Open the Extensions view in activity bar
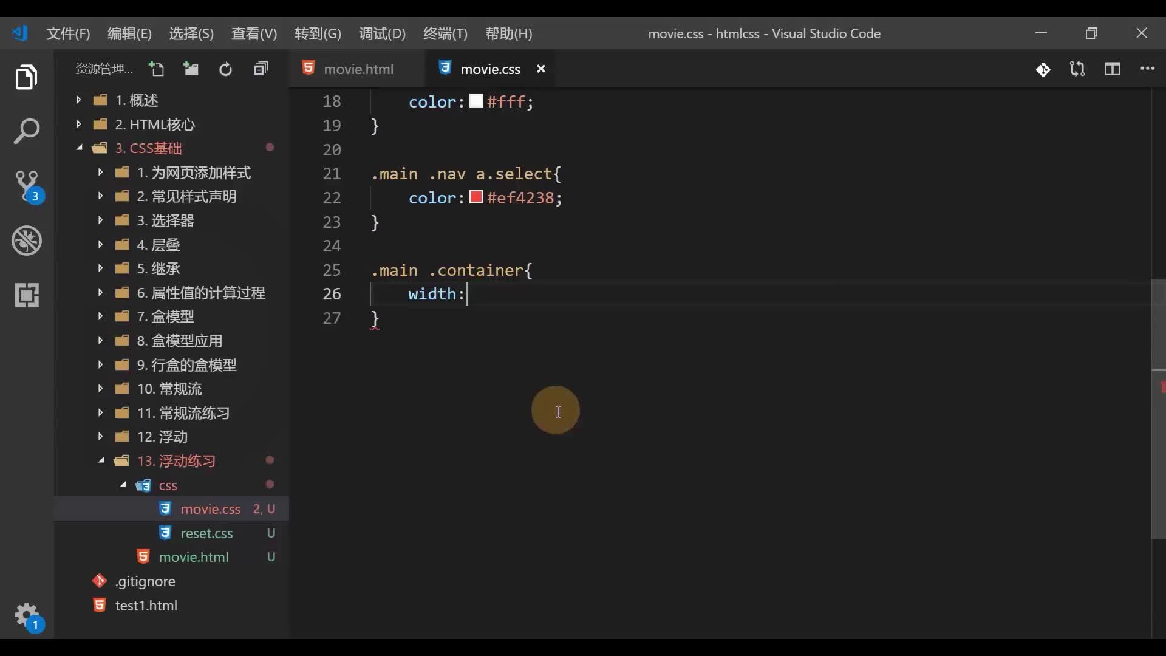The height and width of the screenshot is (656, 1166). (x=27, y=295)
